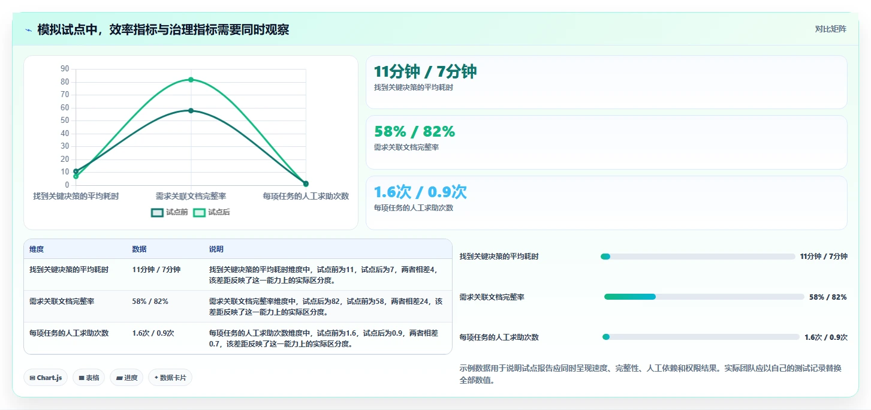Screen dimensions: 871x410
Task: Click the 每项任务的人工求助次数 progress bar
Action: coord(700,337)
